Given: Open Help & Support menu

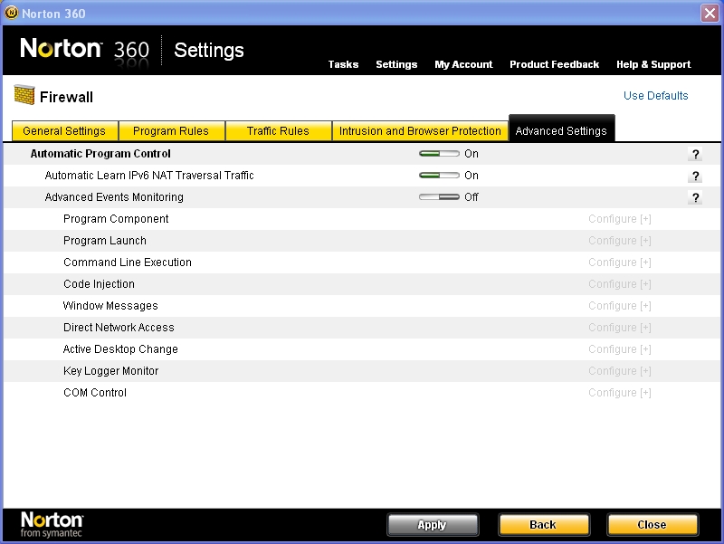Looking at the screenshot, I should point(653,64).
